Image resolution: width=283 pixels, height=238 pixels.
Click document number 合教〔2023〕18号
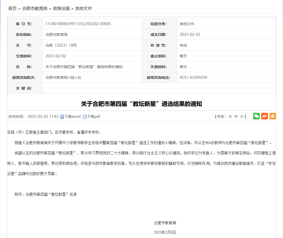tap(61, 45)
